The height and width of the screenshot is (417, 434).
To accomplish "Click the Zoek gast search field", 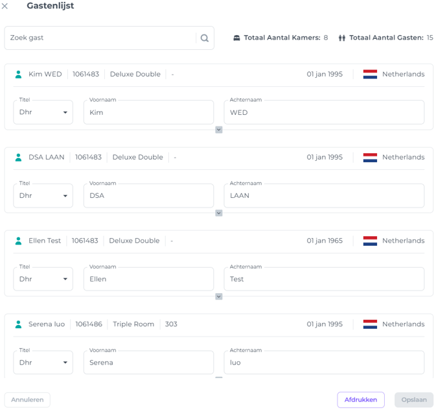I will click(100, 38).
